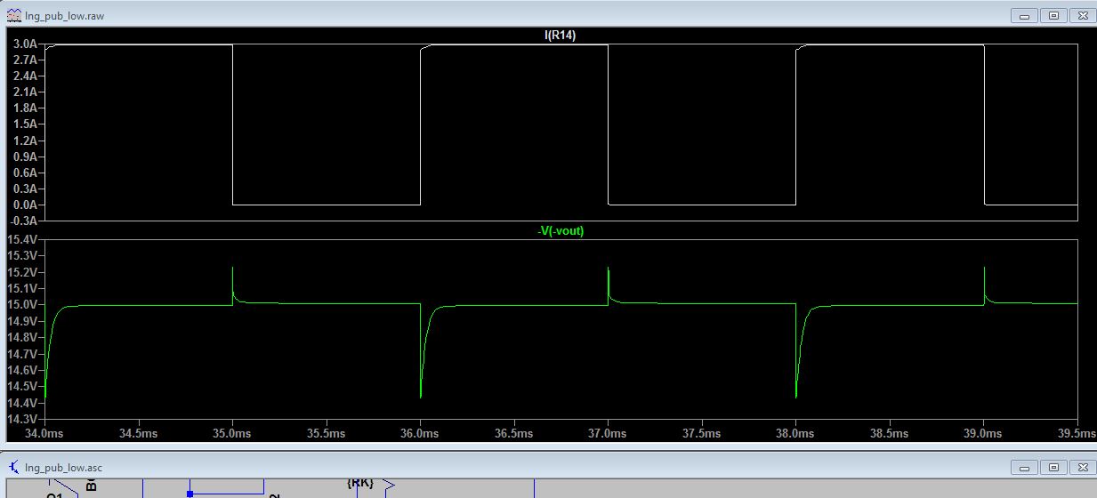Click the 36.5ms time axis label
The width and height of the screenshot is (1097, 498).
point(514,433)
